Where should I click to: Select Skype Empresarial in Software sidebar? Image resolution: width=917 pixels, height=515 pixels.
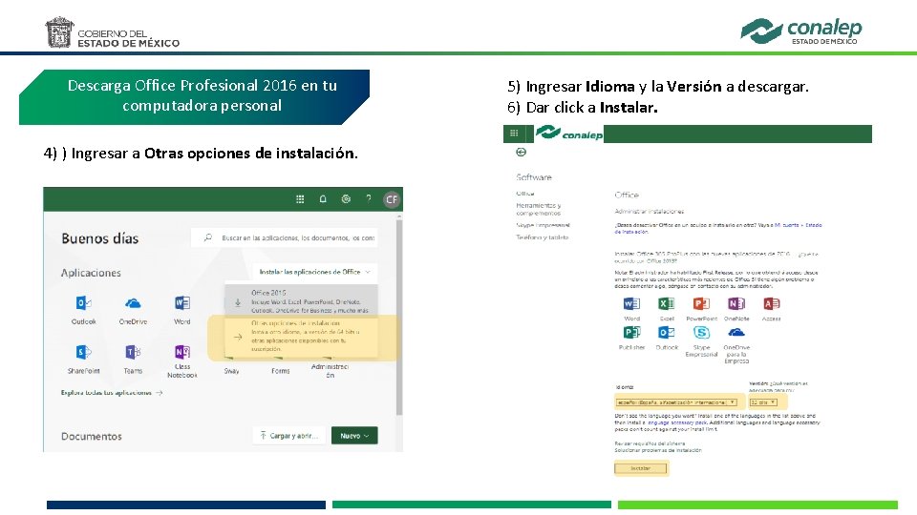coord(543,225)
